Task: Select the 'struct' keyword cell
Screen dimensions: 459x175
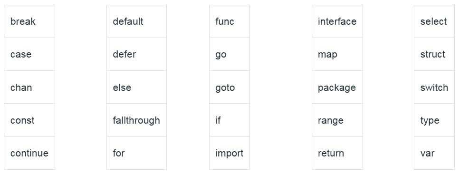Action: 434,54
